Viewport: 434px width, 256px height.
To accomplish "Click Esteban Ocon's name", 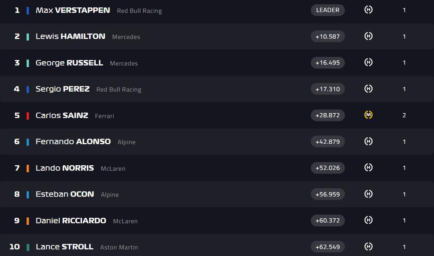I will (65, 194).
